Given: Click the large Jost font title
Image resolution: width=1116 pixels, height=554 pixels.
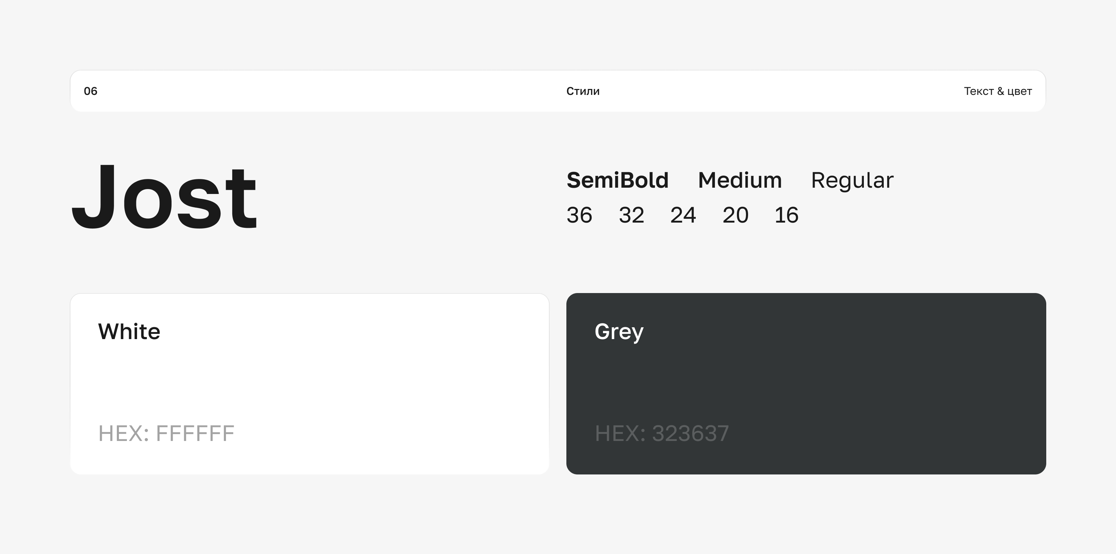Looking at the screenshot, I should (x=165, y=197).
